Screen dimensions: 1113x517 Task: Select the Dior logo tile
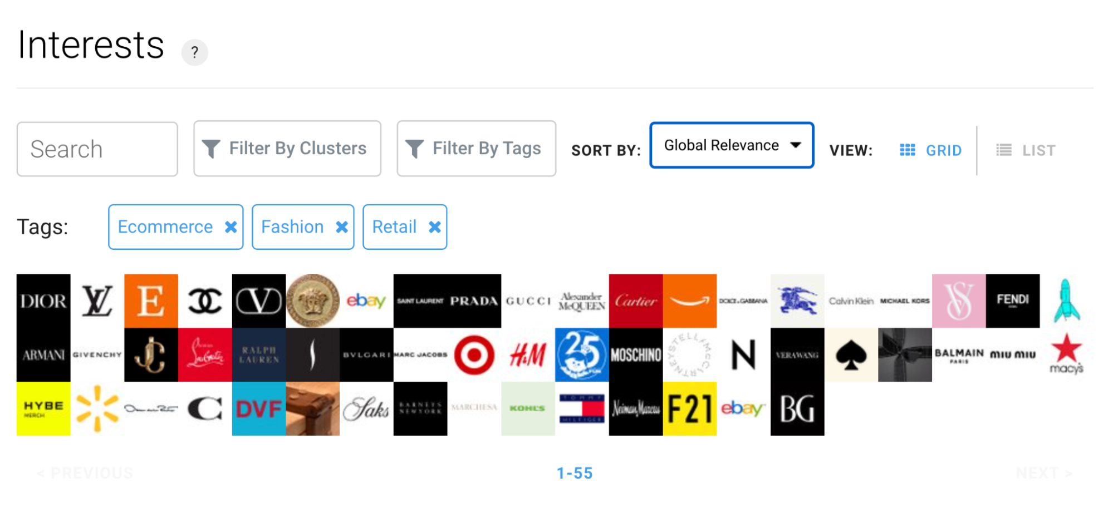(x=43, y=301)
